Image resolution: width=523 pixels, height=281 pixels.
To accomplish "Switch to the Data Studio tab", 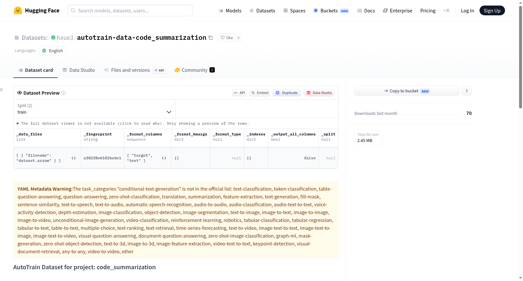I will [79, 70].
